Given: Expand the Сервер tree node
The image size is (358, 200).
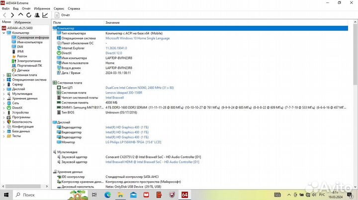Looking at the screenshot, I should tap(3, 84).
